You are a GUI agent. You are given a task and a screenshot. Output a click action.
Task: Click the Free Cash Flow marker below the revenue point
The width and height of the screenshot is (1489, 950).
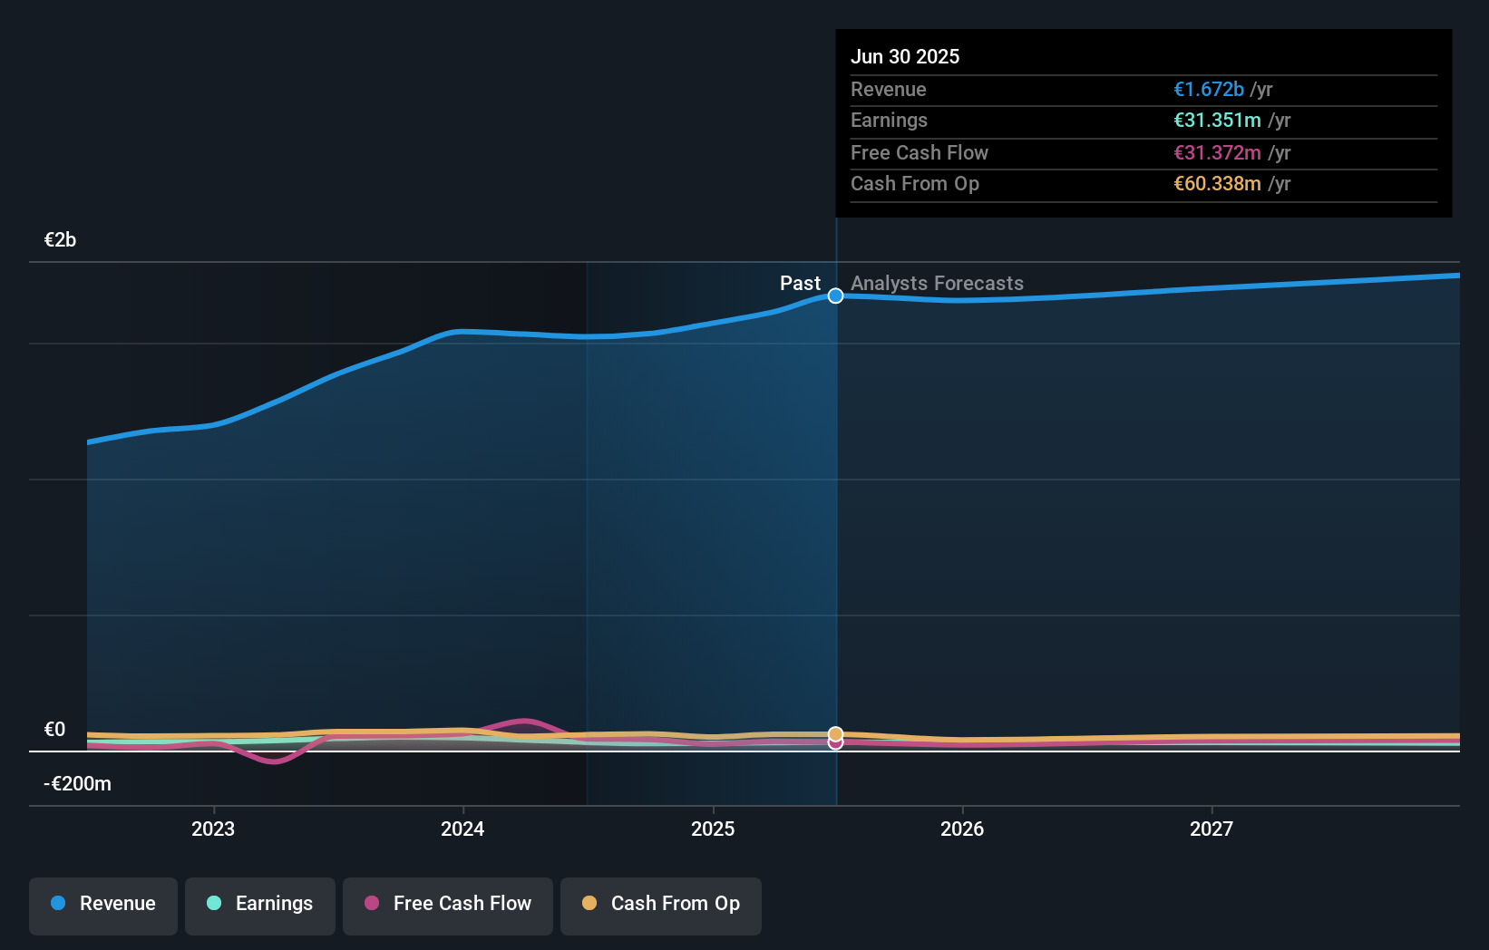[x=835, y=743]
